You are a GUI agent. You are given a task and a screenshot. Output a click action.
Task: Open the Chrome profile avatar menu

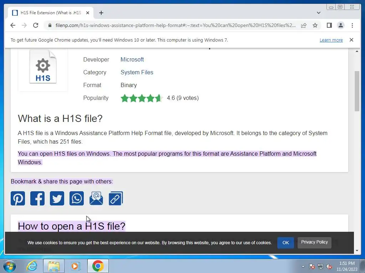[x=341, y=25]
